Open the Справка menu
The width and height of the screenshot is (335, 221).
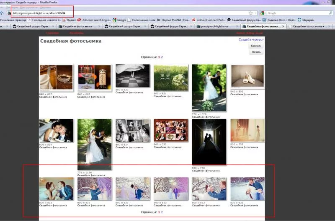46,8
